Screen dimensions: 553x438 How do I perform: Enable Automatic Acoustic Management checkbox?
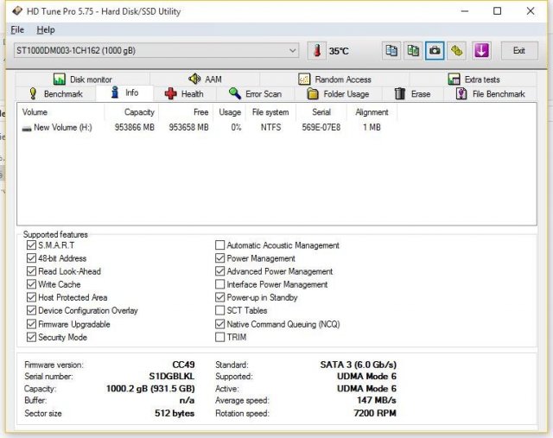219,245
